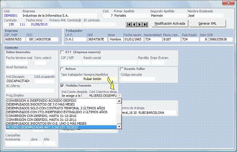
Task: Click the dropdown list scroll-down arrow
Action: (119, 127)
